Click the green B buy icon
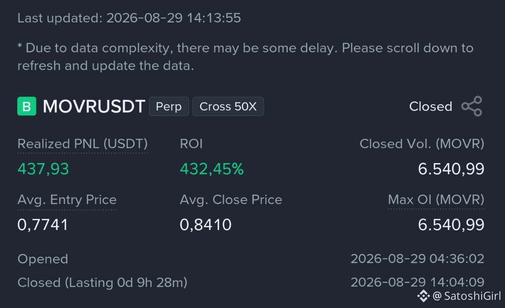 27,106
